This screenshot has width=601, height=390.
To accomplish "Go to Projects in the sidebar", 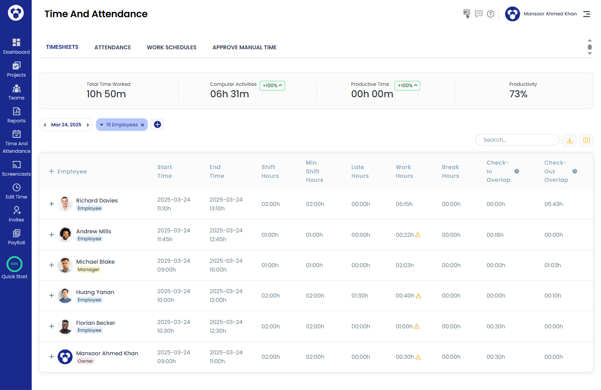I will click(x=16, y=69).
